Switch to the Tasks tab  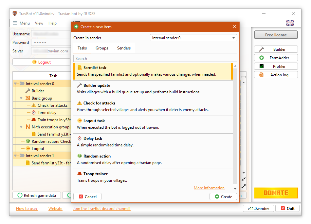pos(82,48)
